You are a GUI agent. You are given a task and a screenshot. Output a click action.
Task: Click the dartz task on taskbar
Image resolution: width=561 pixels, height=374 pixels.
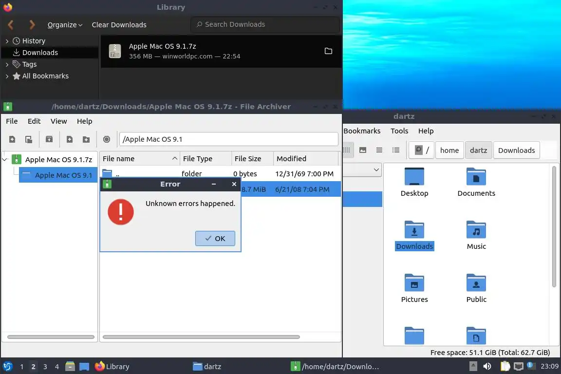(207, 367)
